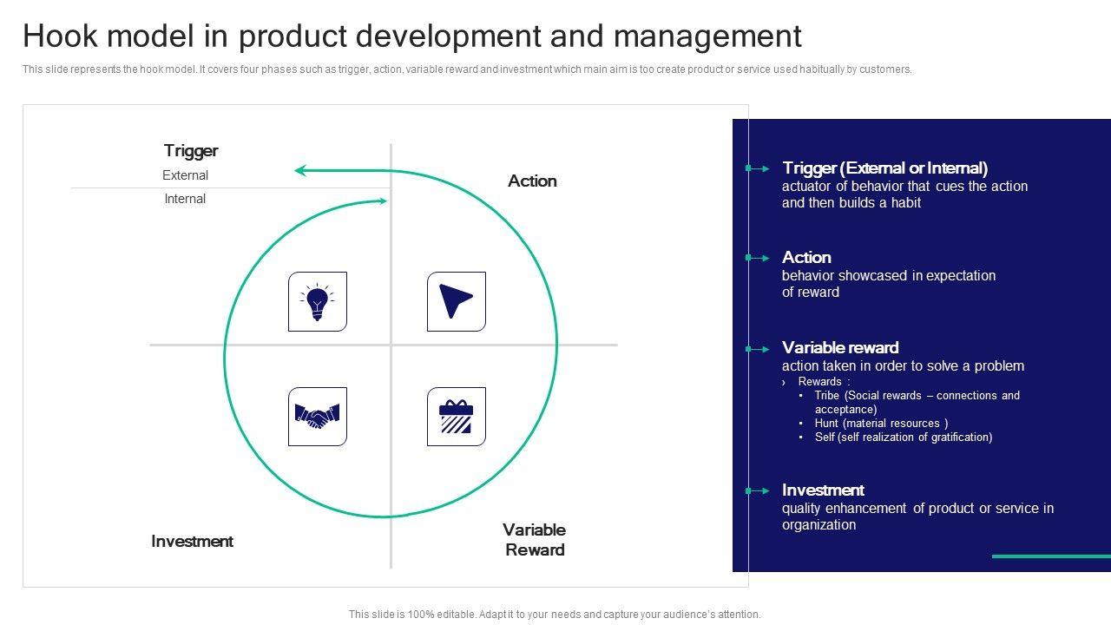The height and width of the screenshot is (625, 1111).
Task: Click the gift box reward icon
Action: [457, 417]
